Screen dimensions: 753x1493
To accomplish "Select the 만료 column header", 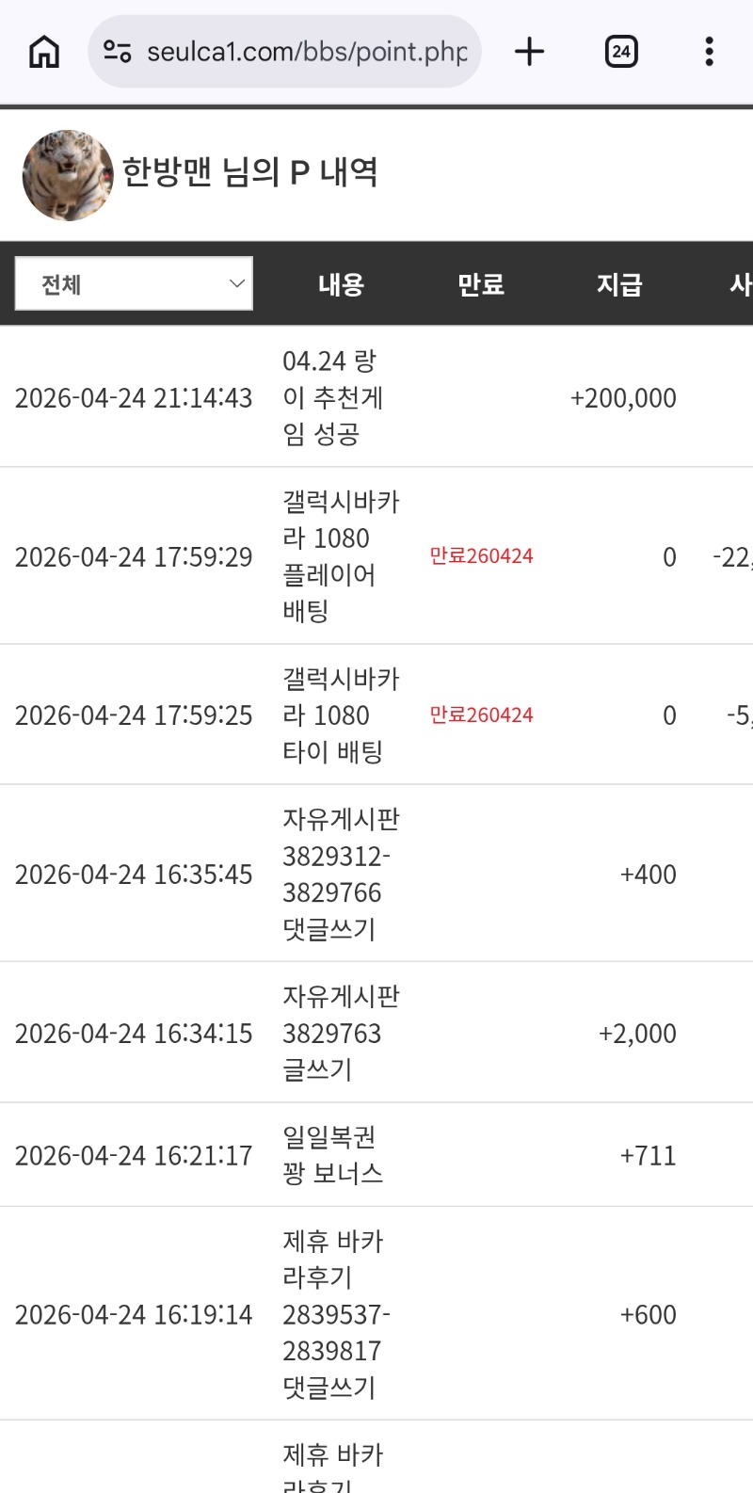I will [x=481, y=284].
